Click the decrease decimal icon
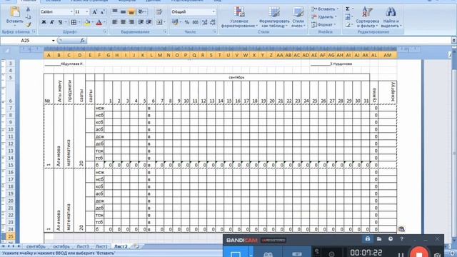This screenshot has width=457, height=257. click(x=213, y=22)
